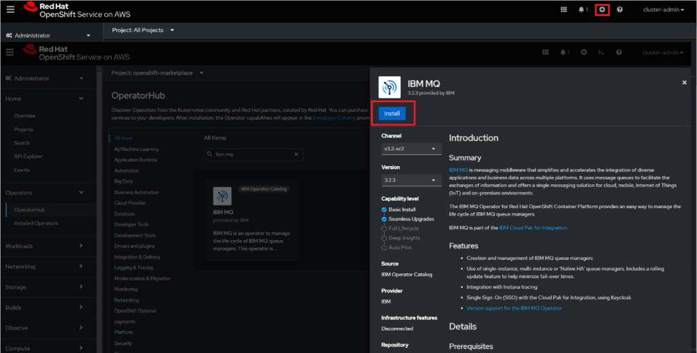
Task: Open Search in the sidebar
Action: (22, 143)
